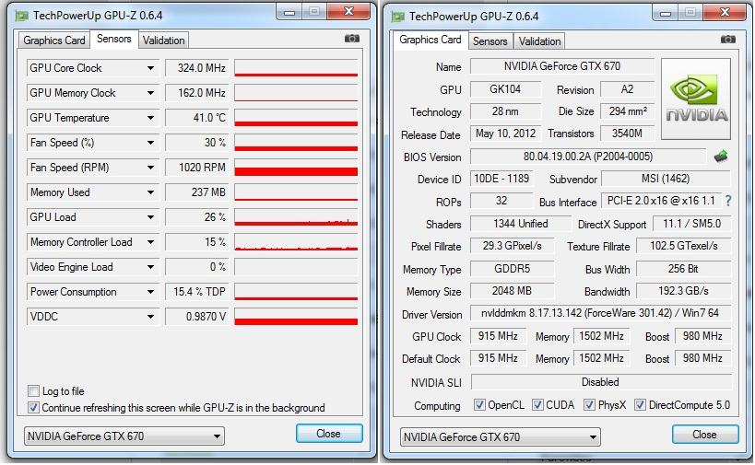Click the GPU-Z app icon in Graphics Card window title bar
The width and height of the screenshot is (755, 465).
(397, 17)
